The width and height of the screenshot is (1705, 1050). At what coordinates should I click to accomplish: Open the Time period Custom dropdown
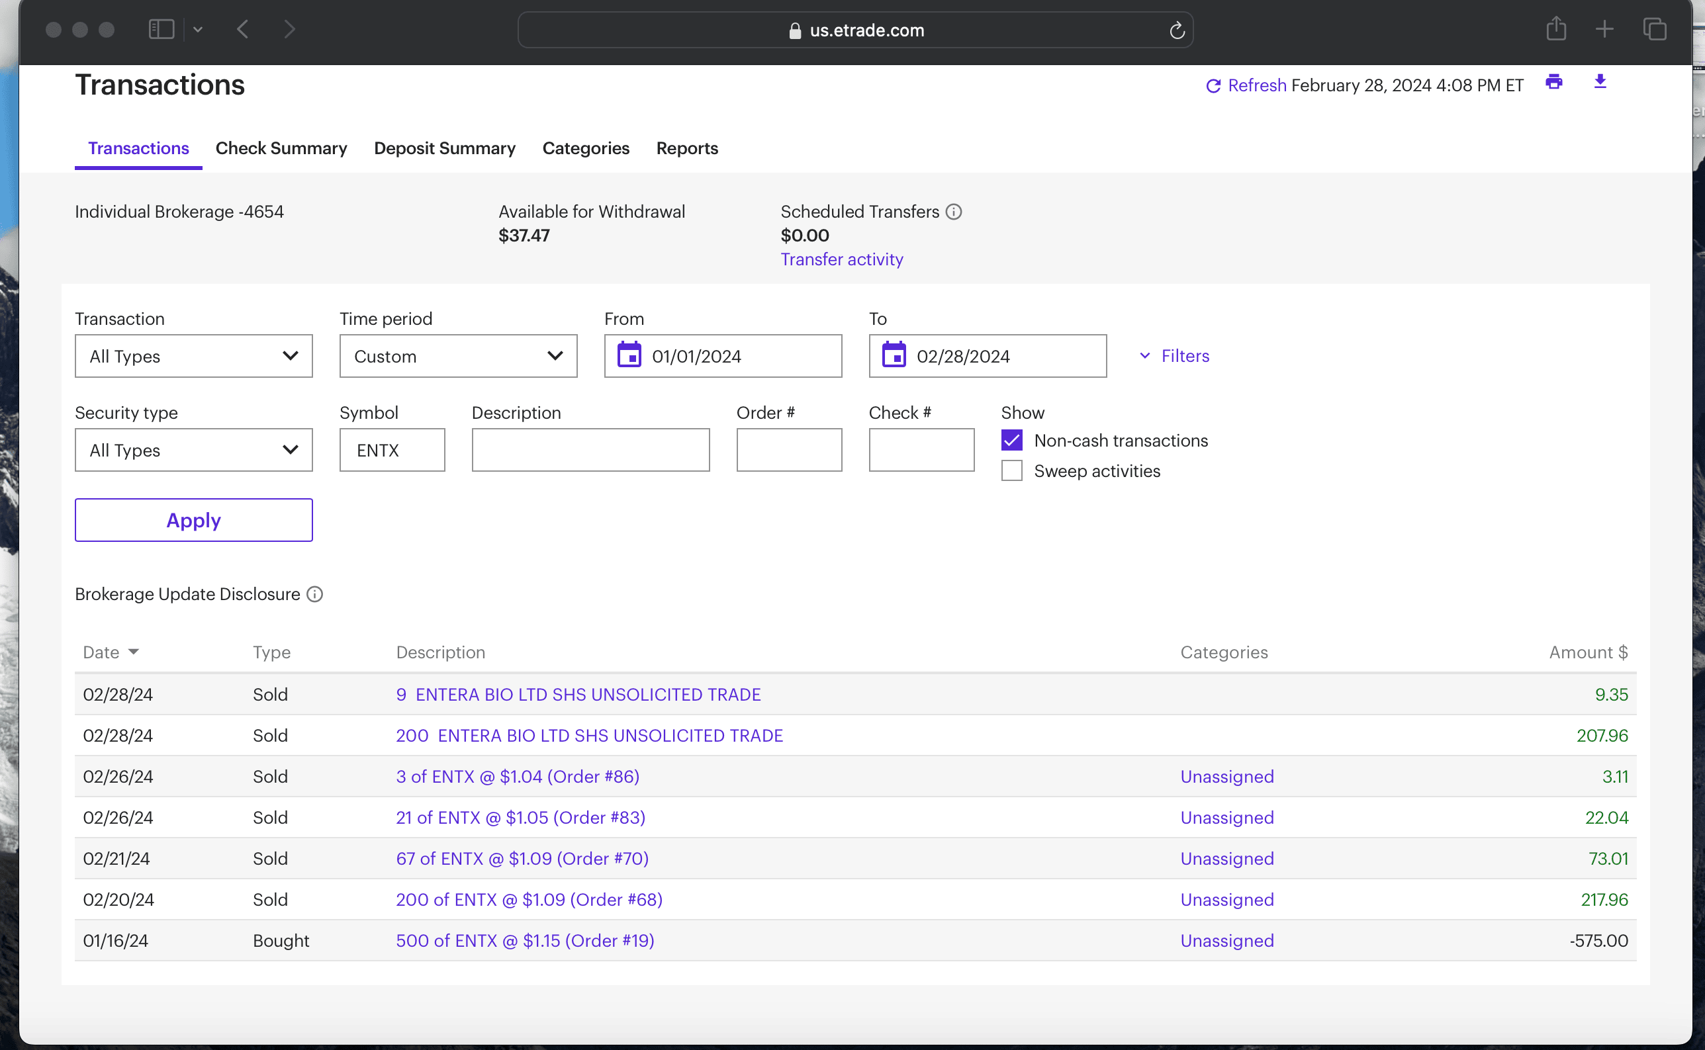tap(459, 356)
